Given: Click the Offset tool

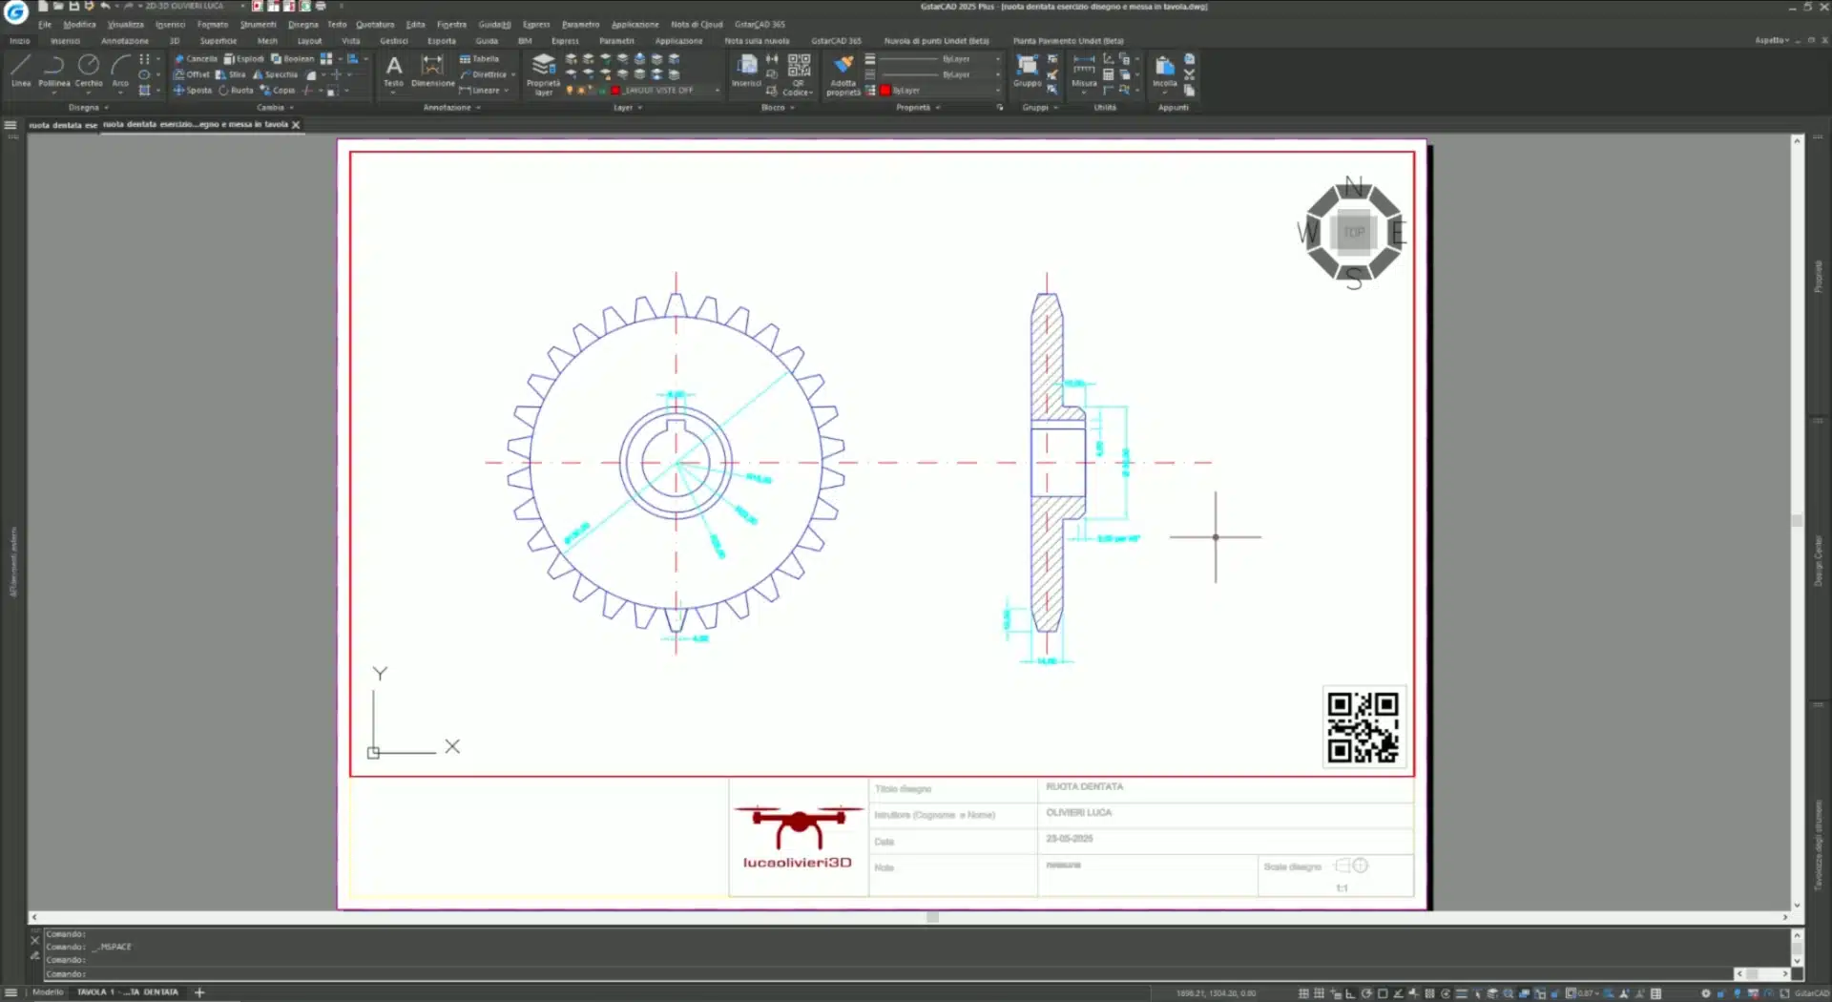Looking at the screenshot, I should coord(192,74).
